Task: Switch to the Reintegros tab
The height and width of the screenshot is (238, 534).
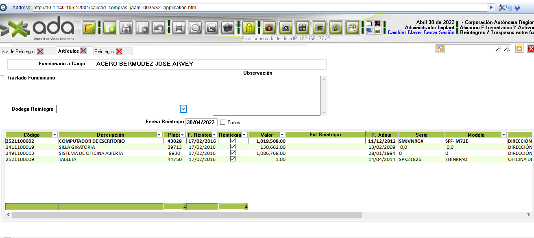Action: (105, 51)
